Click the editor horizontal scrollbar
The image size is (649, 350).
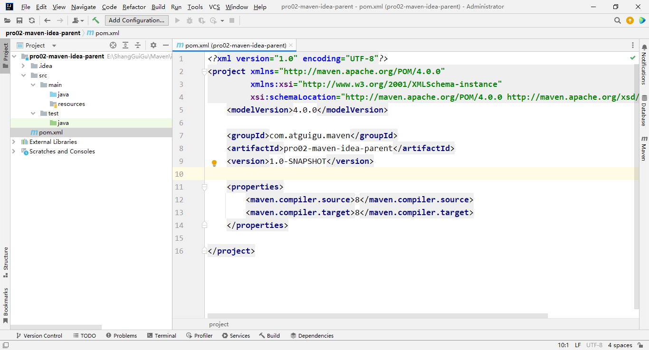(x=377, y=316)
